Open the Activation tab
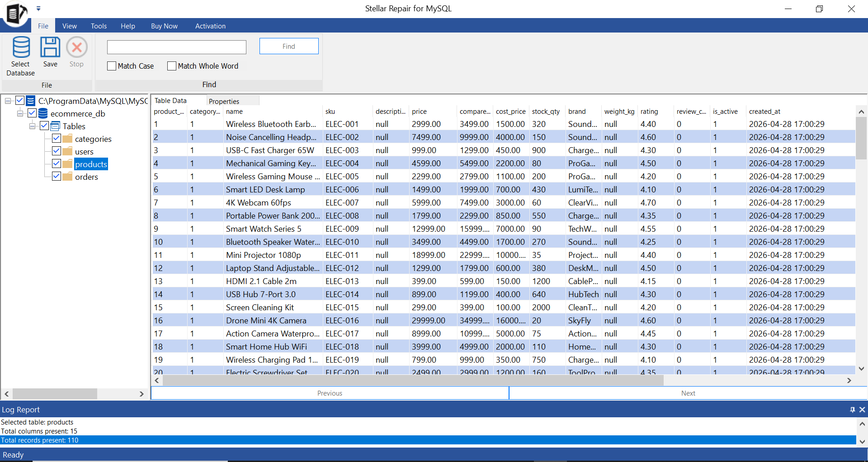 point(210,26)
